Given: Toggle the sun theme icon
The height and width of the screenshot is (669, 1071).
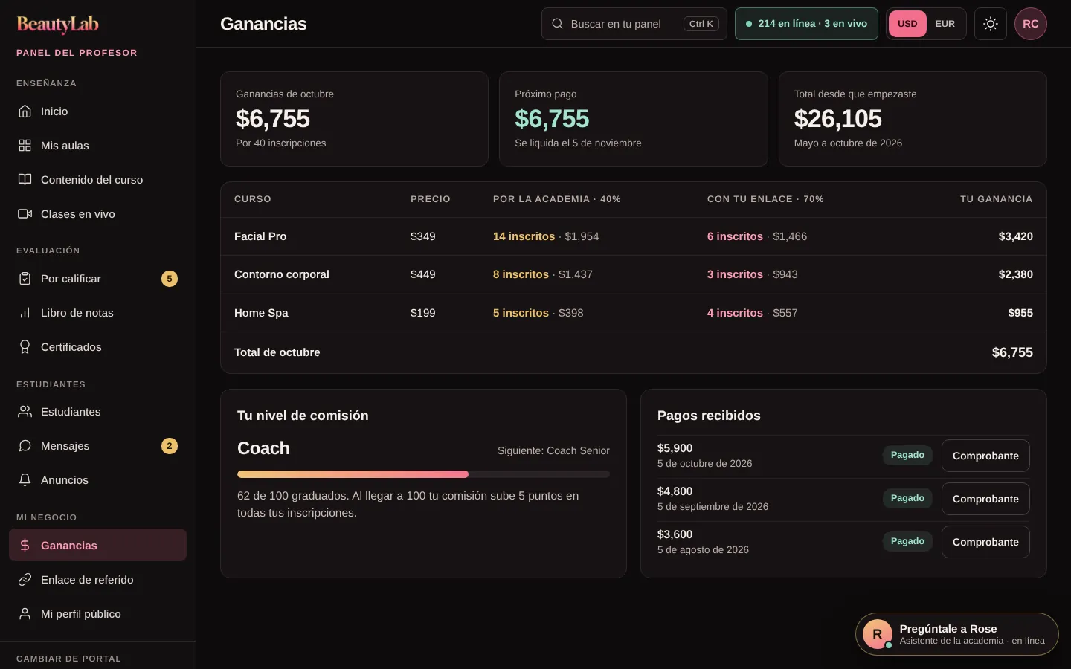Looking at the screenshot, I should pyautogui.click(x=991, y=24).
